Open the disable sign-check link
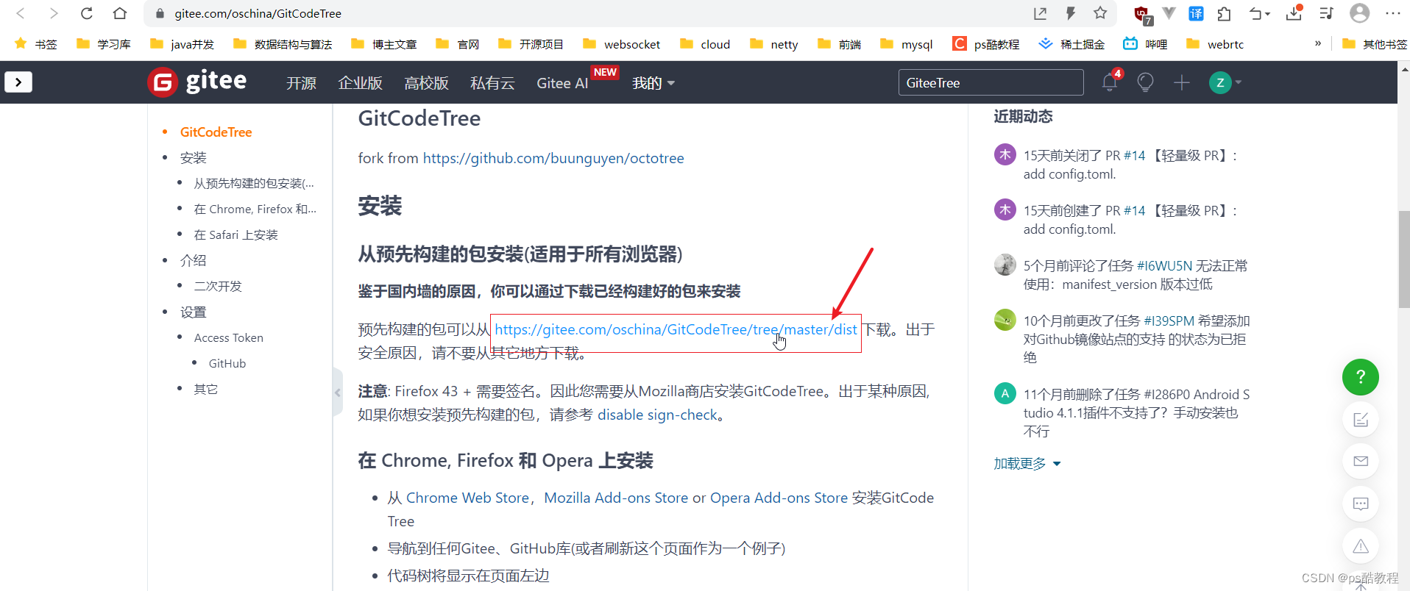The height and width of the screenshot is (591, 1410). pos(657,415)
